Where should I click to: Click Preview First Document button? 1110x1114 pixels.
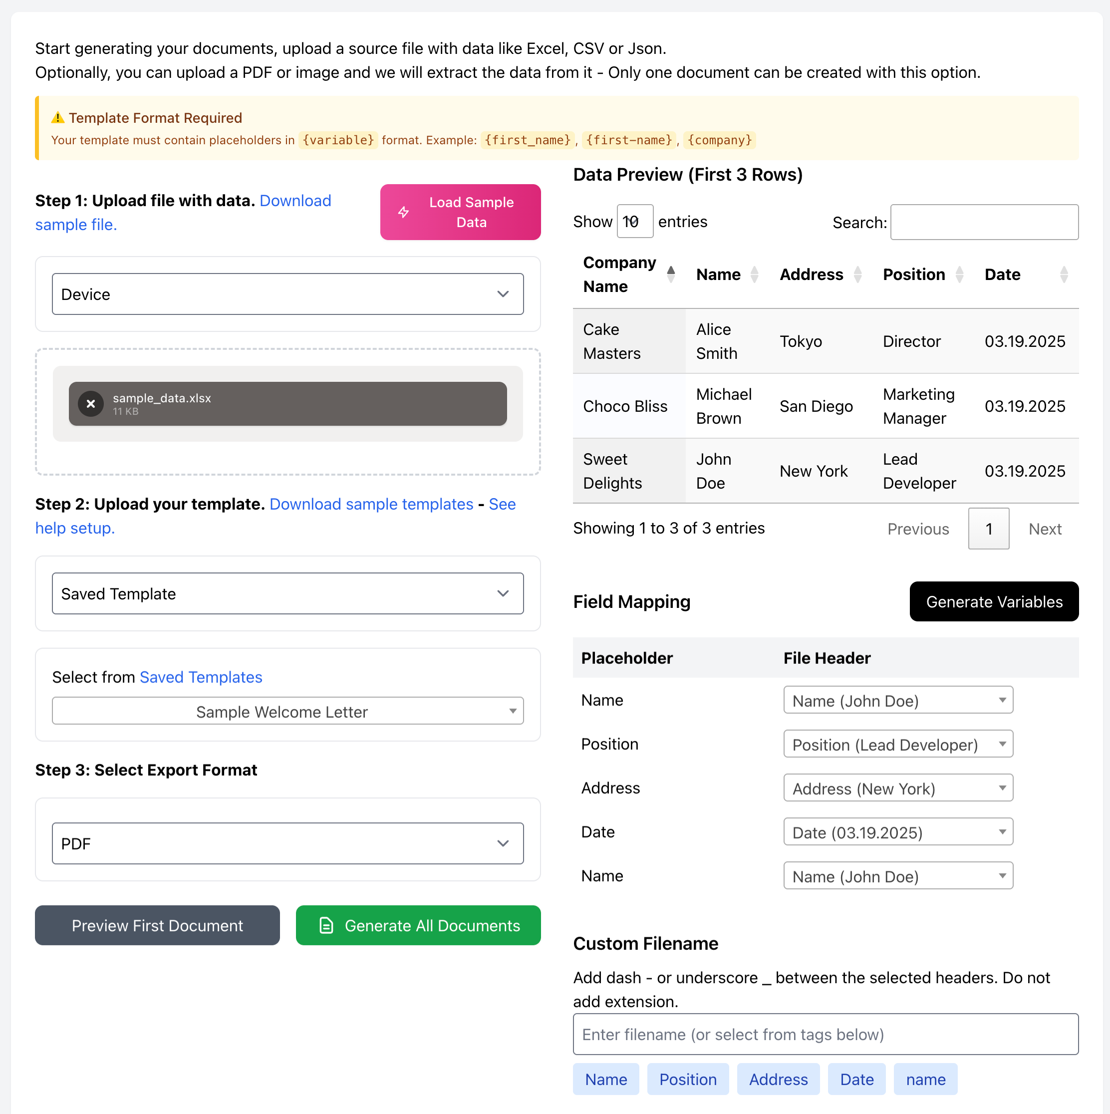pyautogui.click(x=157, y=925)
